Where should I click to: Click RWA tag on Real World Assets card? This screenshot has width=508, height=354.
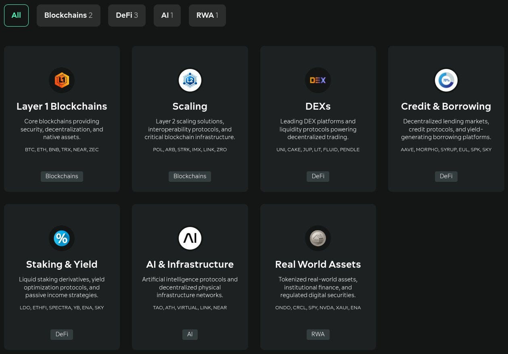318,334
